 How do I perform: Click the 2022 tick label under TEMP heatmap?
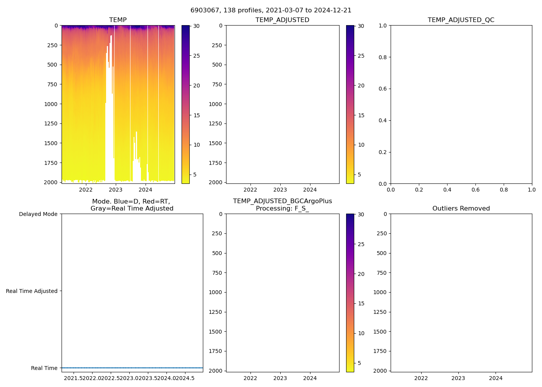86,190
